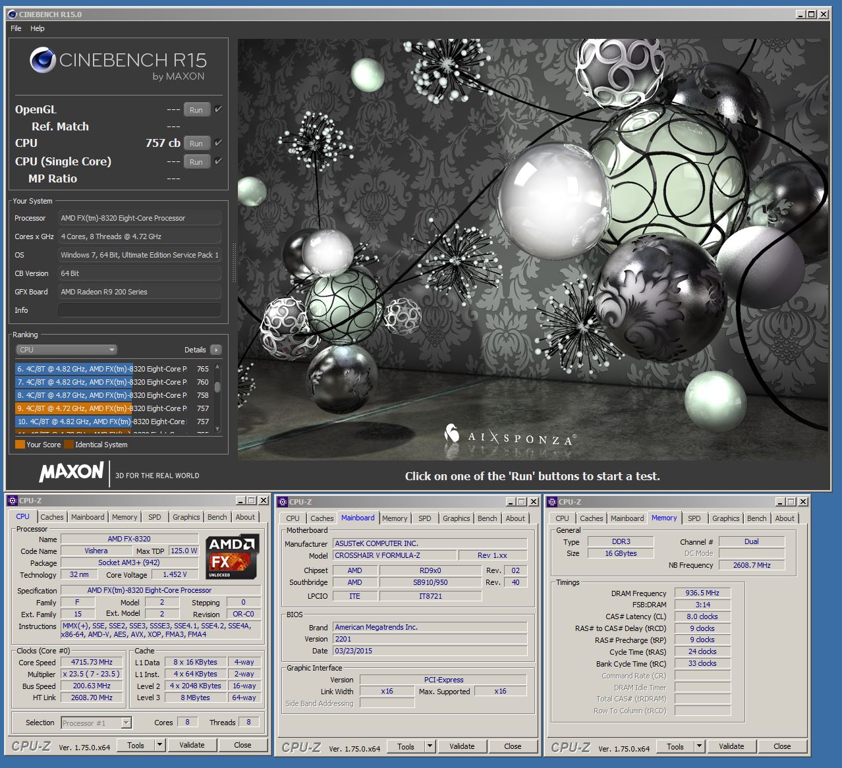This screenshot has height=768, width=842.
Task: Click the Cinebench R15 logo sphere icon
Action: [x=42, y=60]
